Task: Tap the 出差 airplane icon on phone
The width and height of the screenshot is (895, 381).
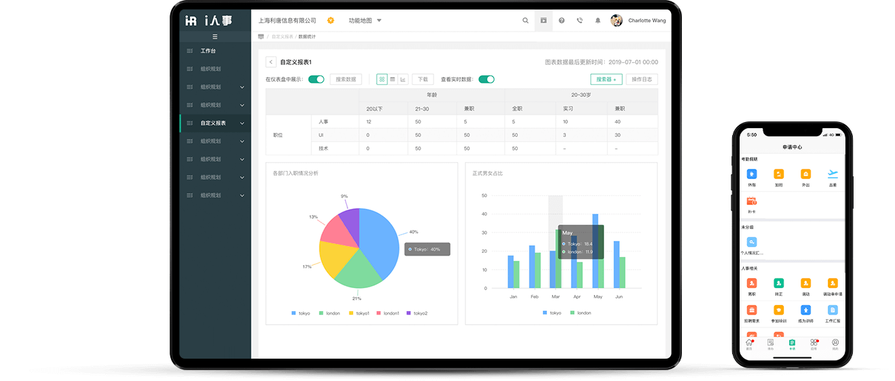Action: coord(833,174)
